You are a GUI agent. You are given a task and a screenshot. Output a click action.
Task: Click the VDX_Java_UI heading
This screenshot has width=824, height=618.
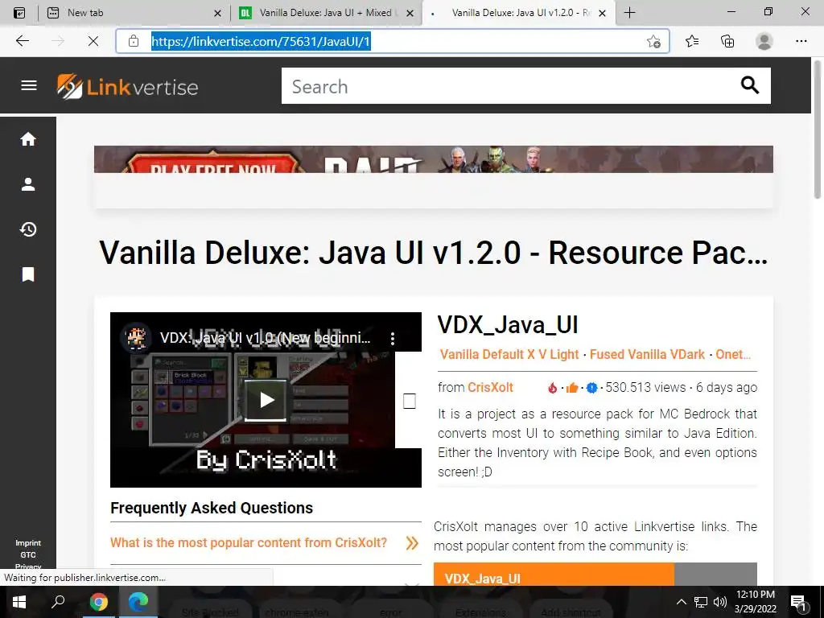click(508, 325)
